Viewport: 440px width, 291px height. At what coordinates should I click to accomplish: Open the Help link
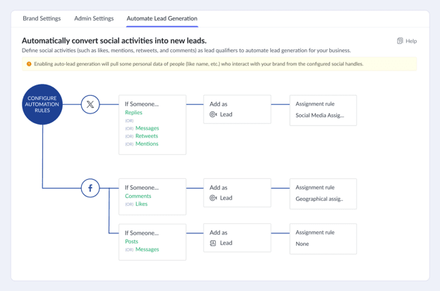(x=407, y=41)
